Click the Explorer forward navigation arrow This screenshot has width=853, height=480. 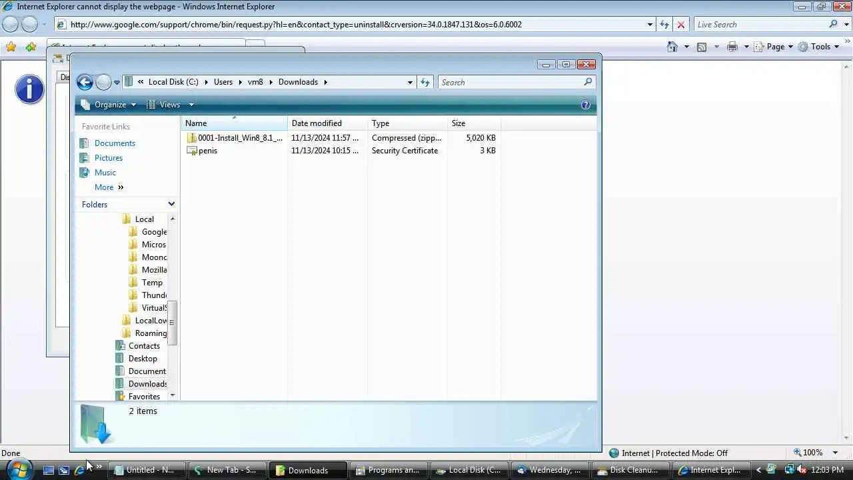coord(103,82)
